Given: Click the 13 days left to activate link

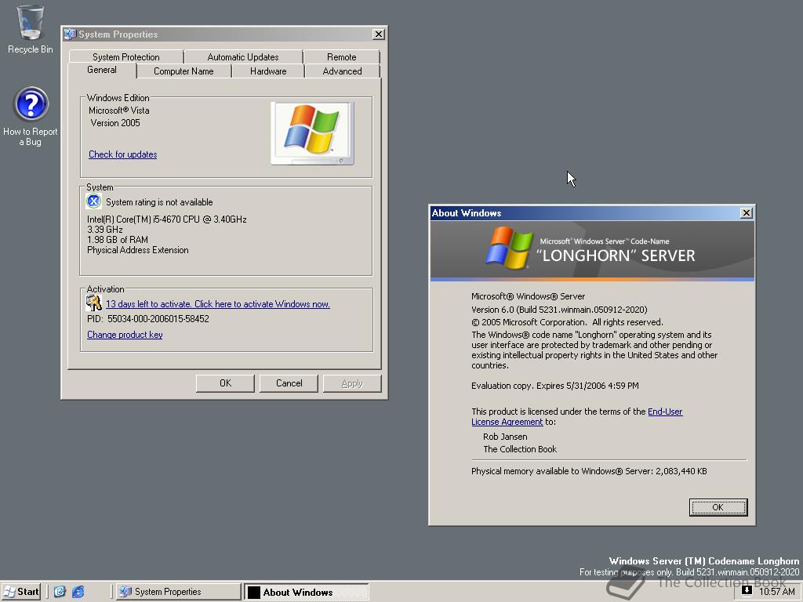Looking at the screenshot, I should [x=218, y=304].
